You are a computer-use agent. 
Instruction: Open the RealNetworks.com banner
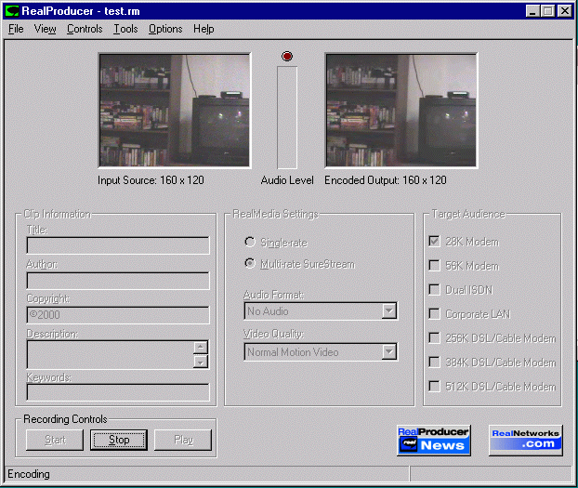tap(526, 441)
